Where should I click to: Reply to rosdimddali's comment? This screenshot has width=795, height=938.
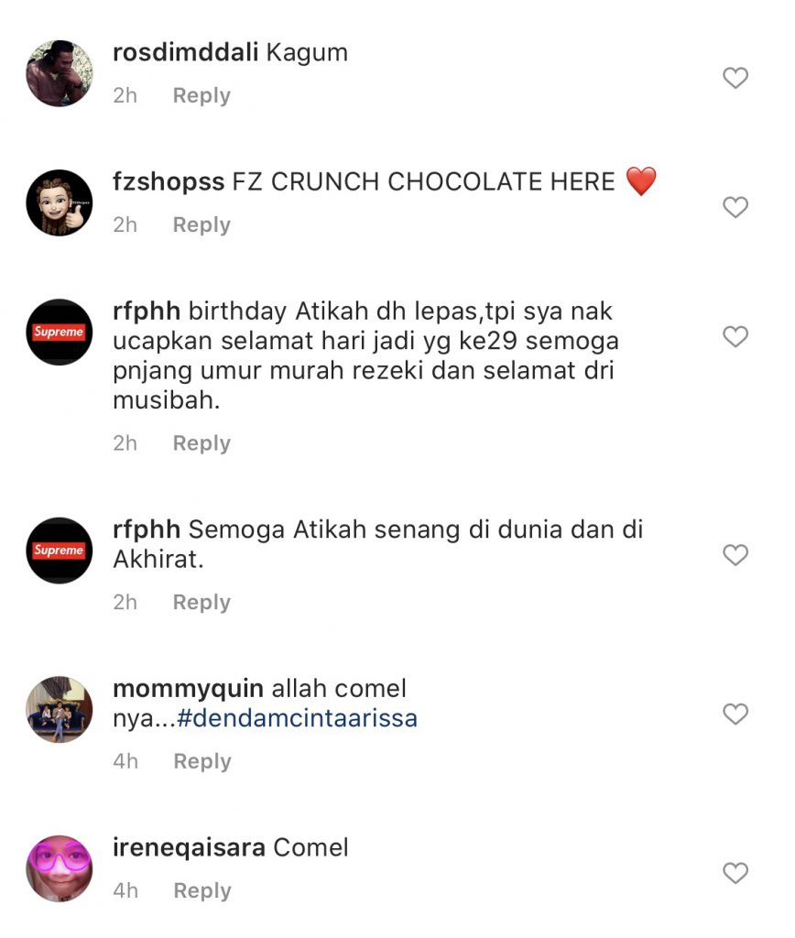coord(201,95)
